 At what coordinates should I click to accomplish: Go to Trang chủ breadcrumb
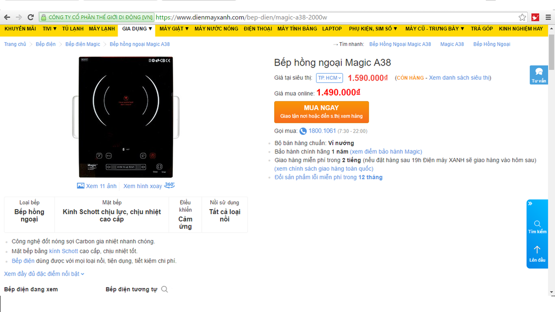point(15,44)
